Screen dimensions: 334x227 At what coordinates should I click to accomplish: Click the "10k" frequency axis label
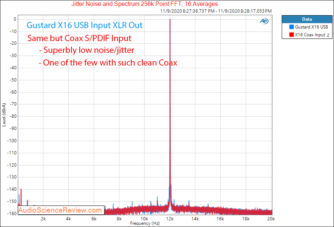(144, 219)
